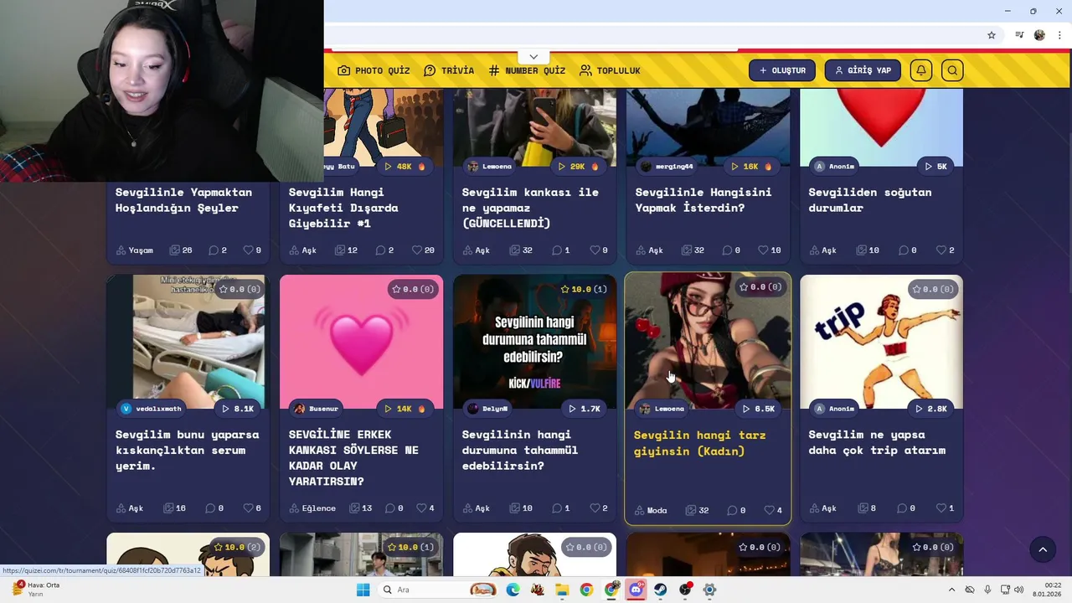Open File Explorer from the taskbar
Viewport: 1072px width, 603px height.
(x=562, y=590)
